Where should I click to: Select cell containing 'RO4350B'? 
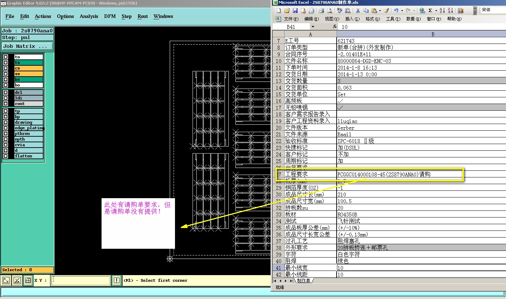[x=421, y=214]
